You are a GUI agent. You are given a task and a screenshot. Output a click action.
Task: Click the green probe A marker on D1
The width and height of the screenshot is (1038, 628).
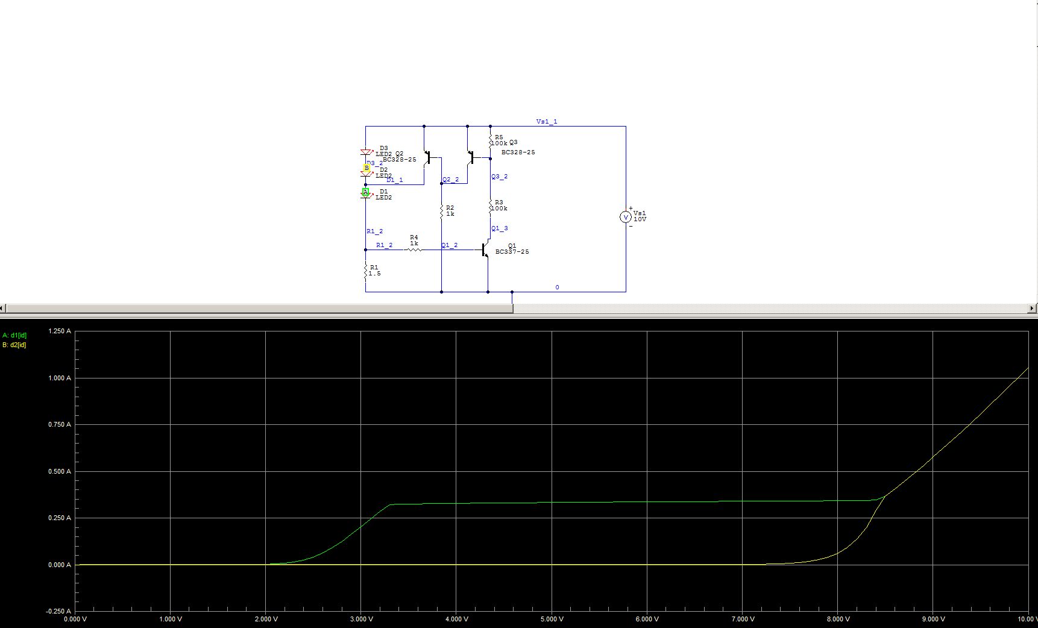point(365,192)
